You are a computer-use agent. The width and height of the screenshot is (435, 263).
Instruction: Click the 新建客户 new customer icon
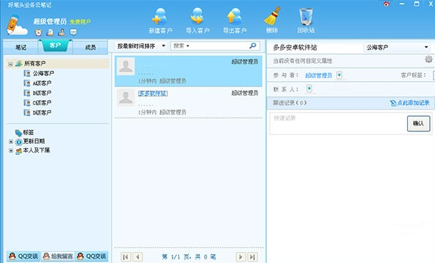160,17
